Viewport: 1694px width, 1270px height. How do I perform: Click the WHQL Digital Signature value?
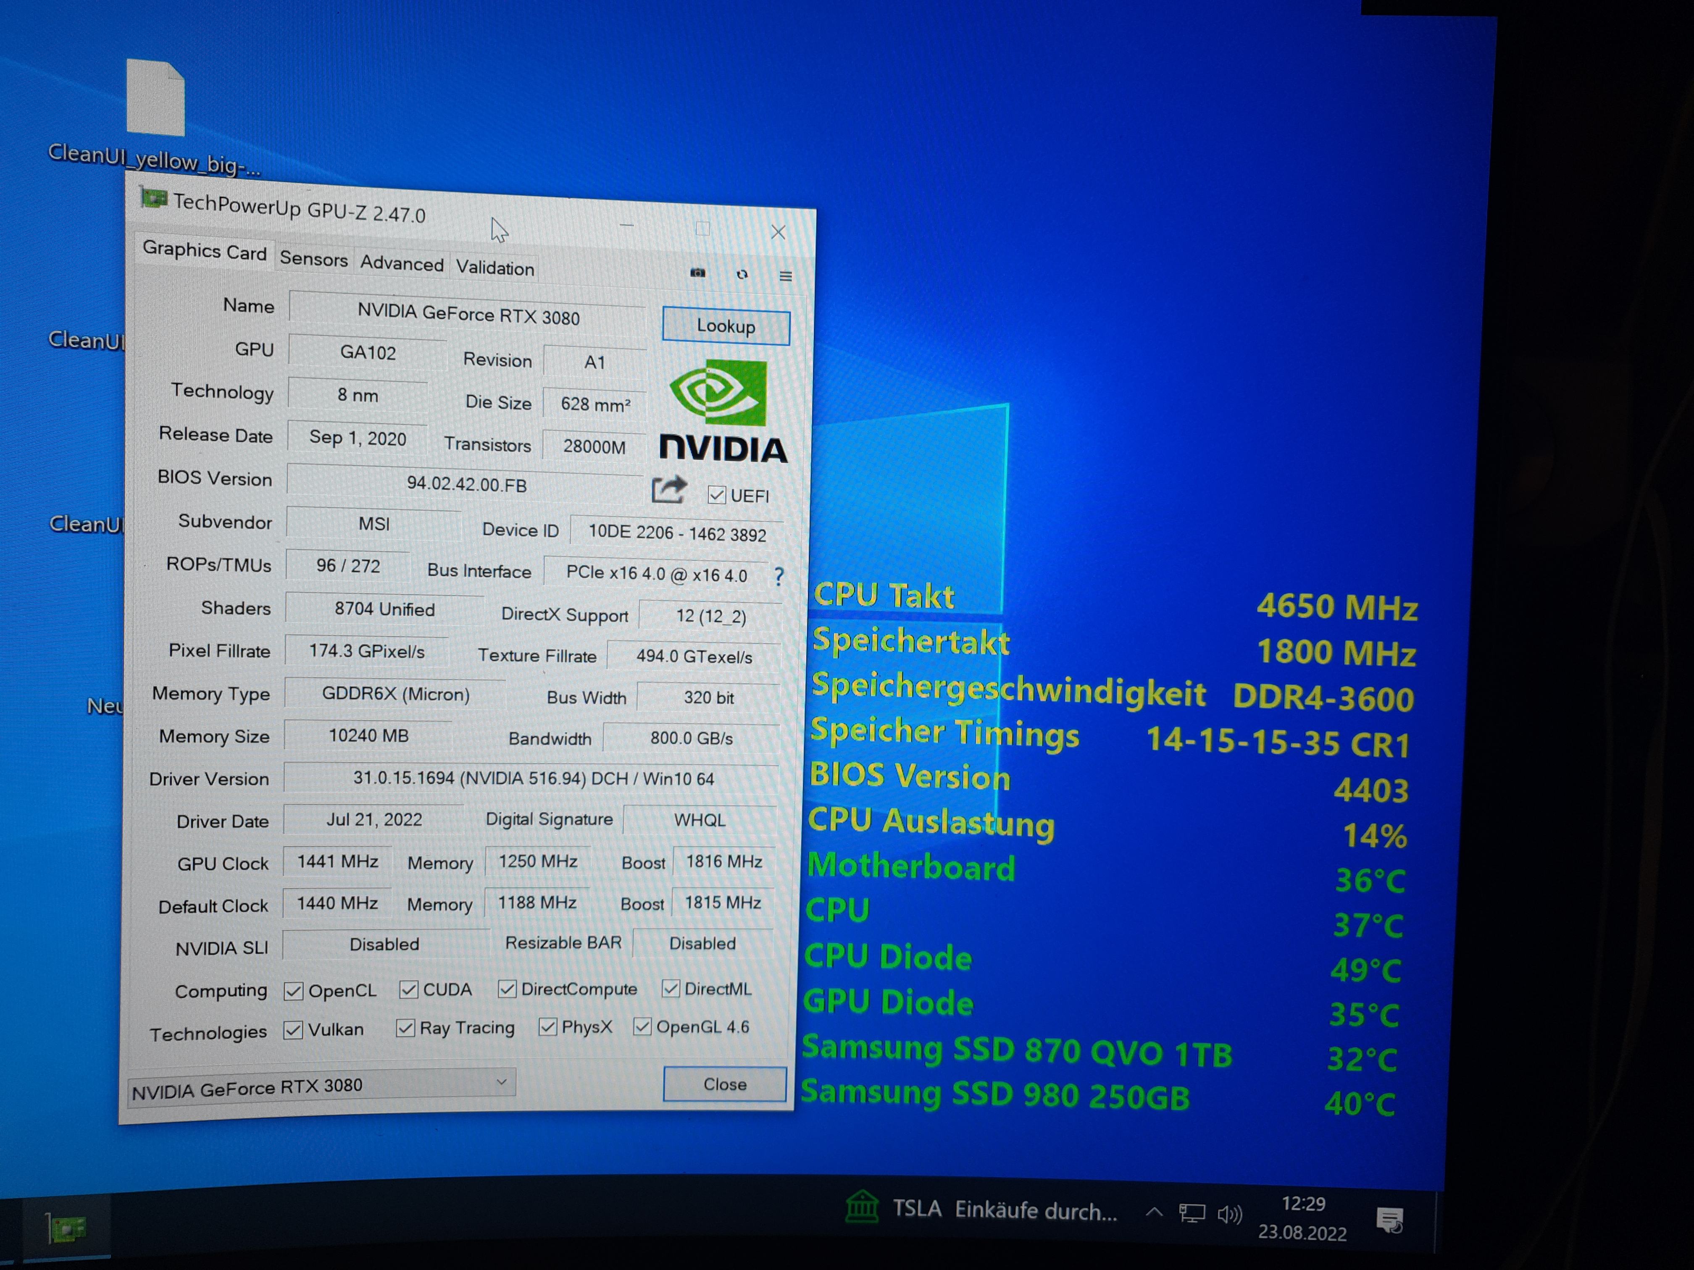[x=699, y=821]
